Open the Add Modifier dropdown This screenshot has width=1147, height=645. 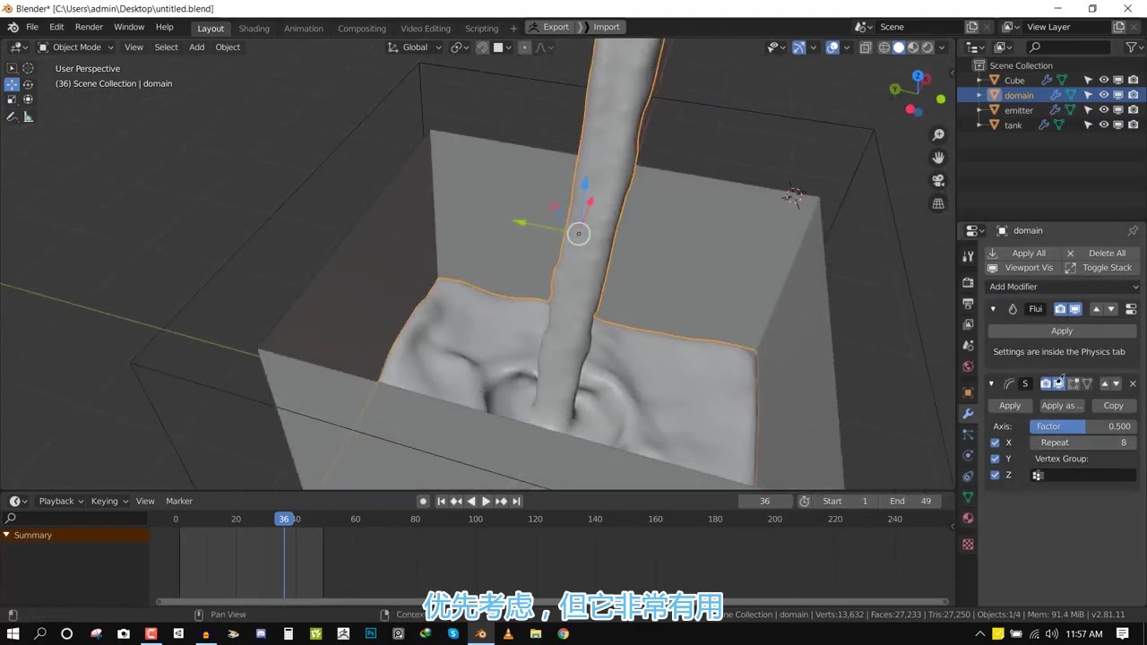pos(1065,286)
